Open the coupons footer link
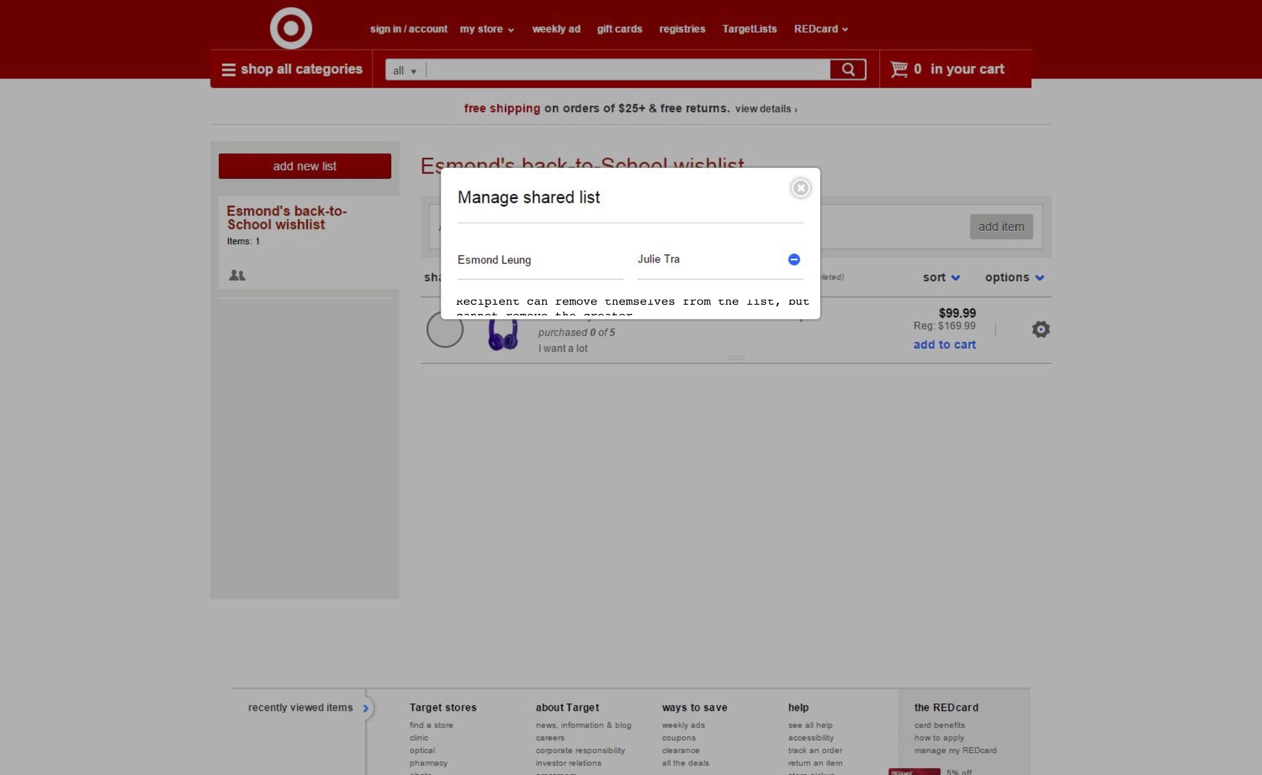1262x775 pixels. [678, 738]
